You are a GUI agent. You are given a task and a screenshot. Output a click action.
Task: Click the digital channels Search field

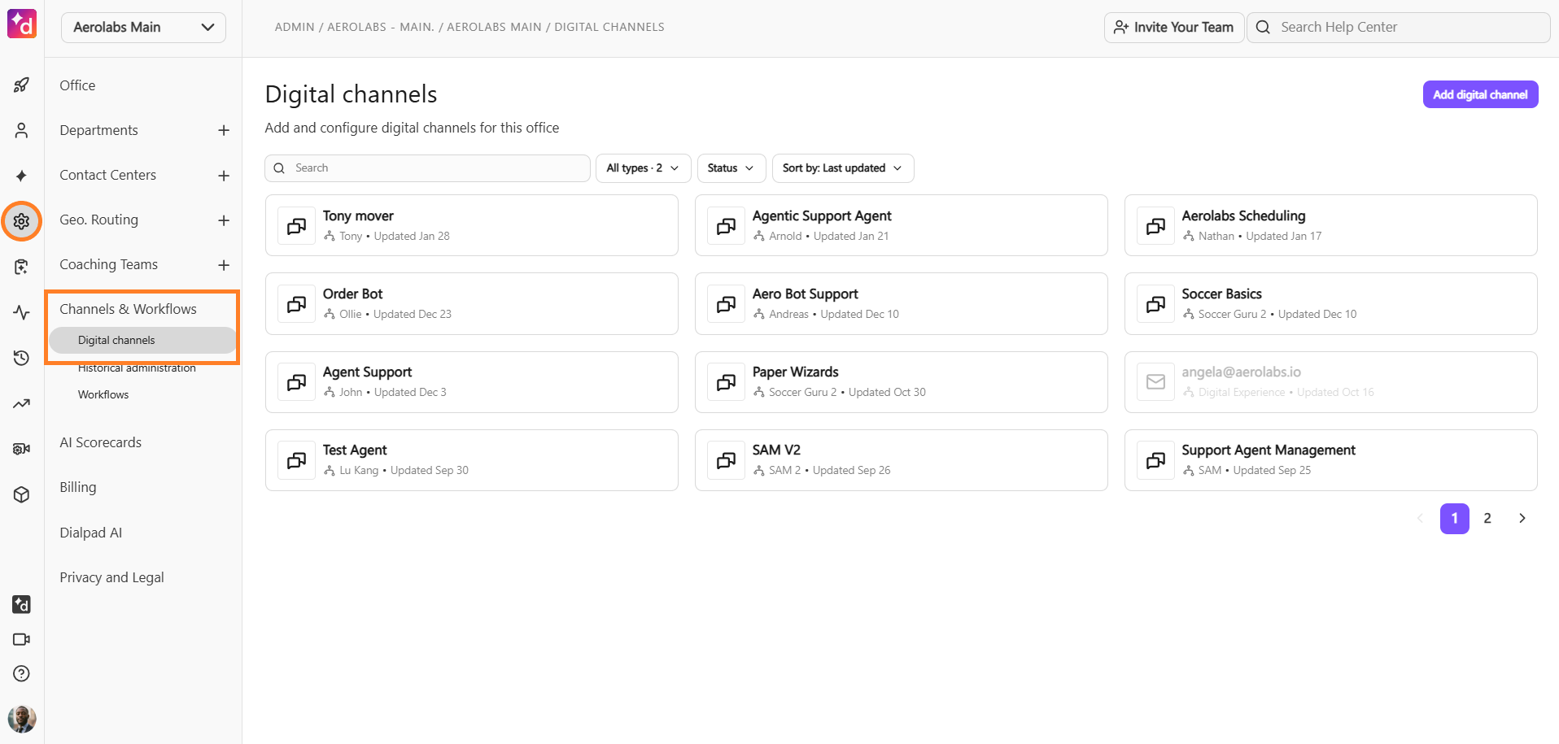click(427, 168)
